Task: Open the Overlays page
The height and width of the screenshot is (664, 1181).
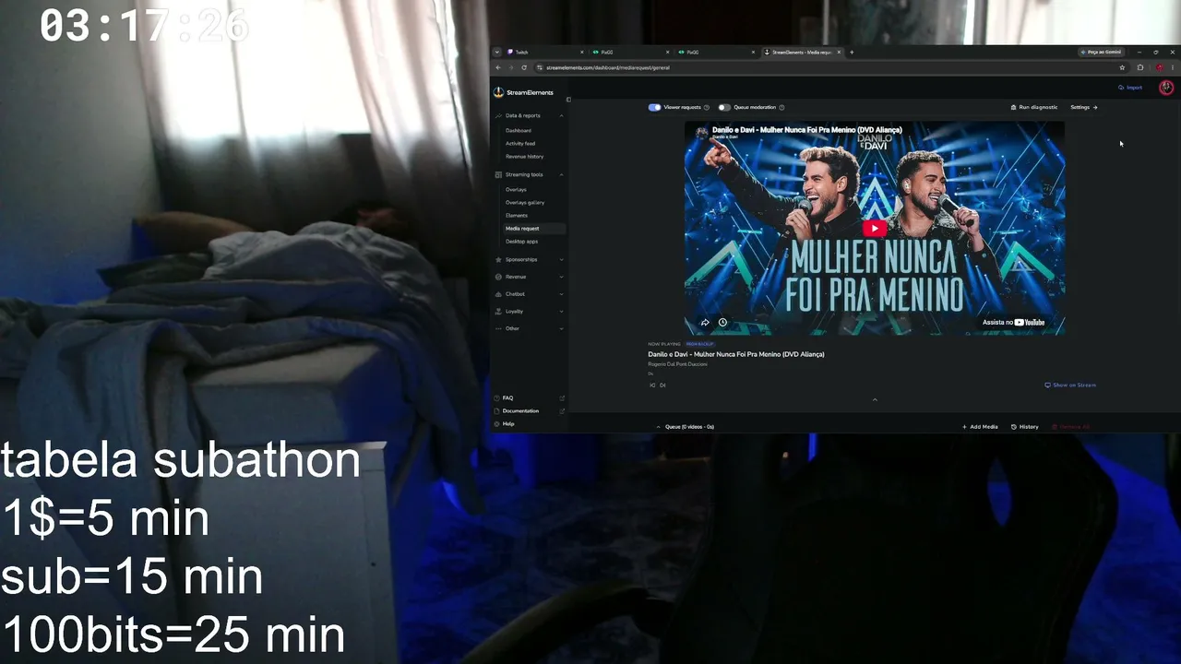Action: click(x=516, y=189)
